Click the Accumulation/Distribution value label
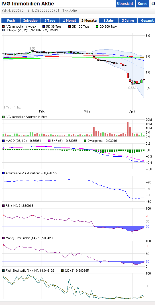This screenshot has height=305, width=155. [31, 173]
